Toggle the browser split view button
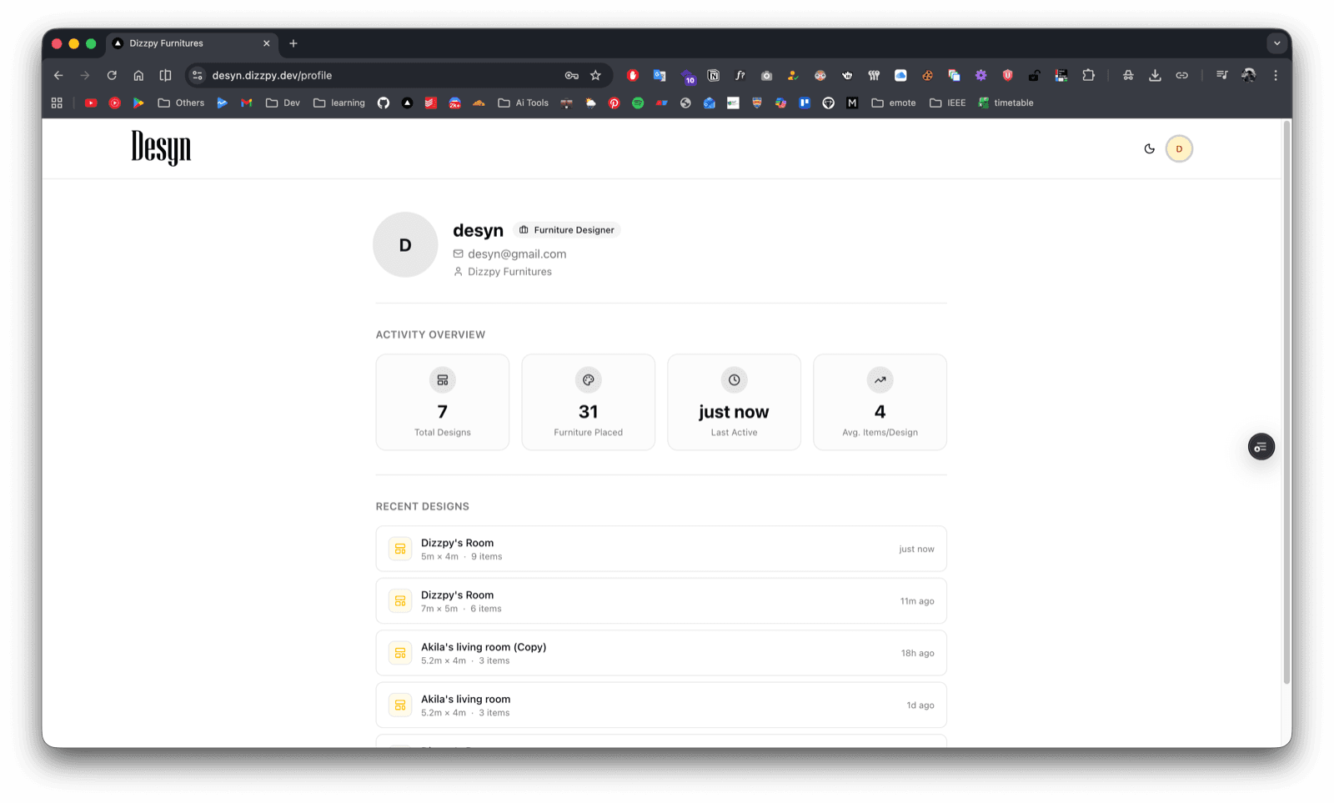This screenshot has height=803, width=1334. (165, 75)
